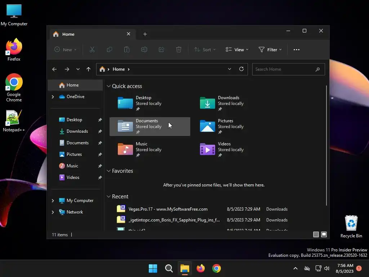
Task: Open the Sort dropdown
Action: pos(205,49)
